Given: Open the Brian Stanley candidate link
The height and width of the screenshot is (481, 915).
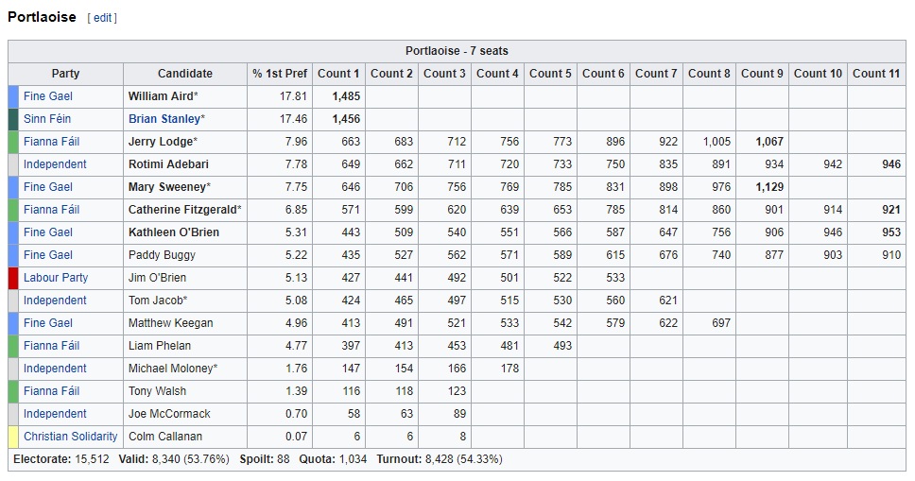Looking at the screenshot, I should click(x=164, y=119).
